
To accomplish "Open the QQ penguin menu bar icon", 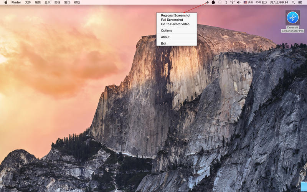I will click(213, 2).
